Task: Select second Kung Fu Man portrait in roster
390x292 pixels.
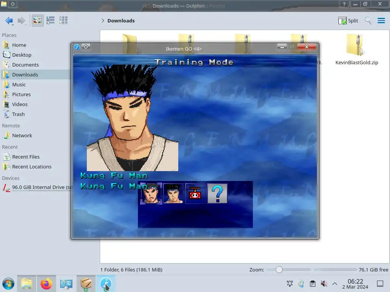Action: [173, 194]
